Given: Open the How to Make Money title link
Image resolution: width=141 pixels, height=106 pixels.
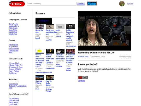Looking at the screenshot, I should (49, 83).
